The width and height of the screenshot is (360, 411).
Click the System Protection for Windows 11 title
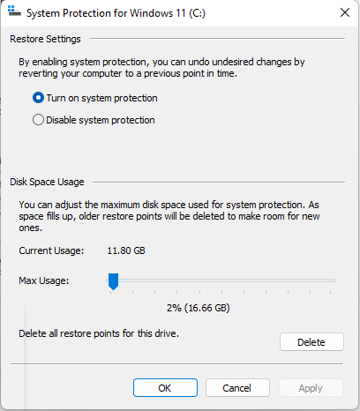point(116,13)
